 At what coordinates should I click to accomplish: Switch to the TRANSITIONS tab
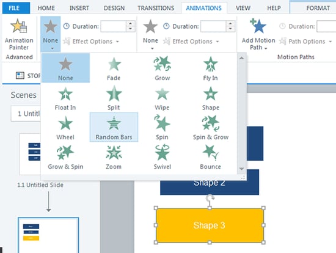[x=156, y=8]
